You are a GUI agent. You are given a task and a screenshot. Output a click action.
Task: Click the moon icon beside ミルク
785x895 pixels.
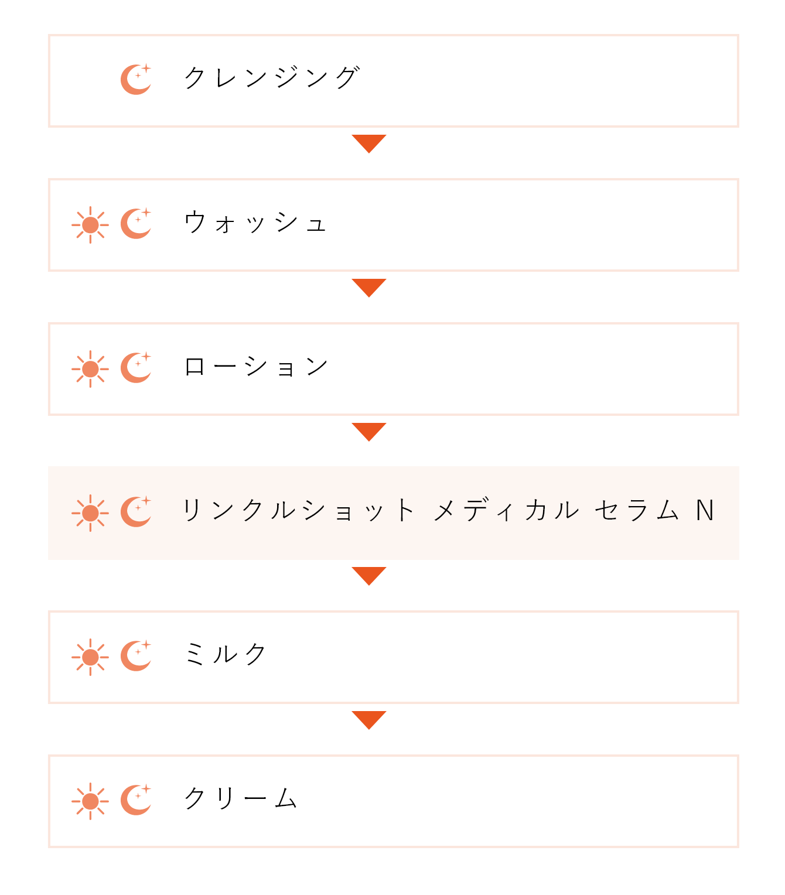tap(136, 655)
